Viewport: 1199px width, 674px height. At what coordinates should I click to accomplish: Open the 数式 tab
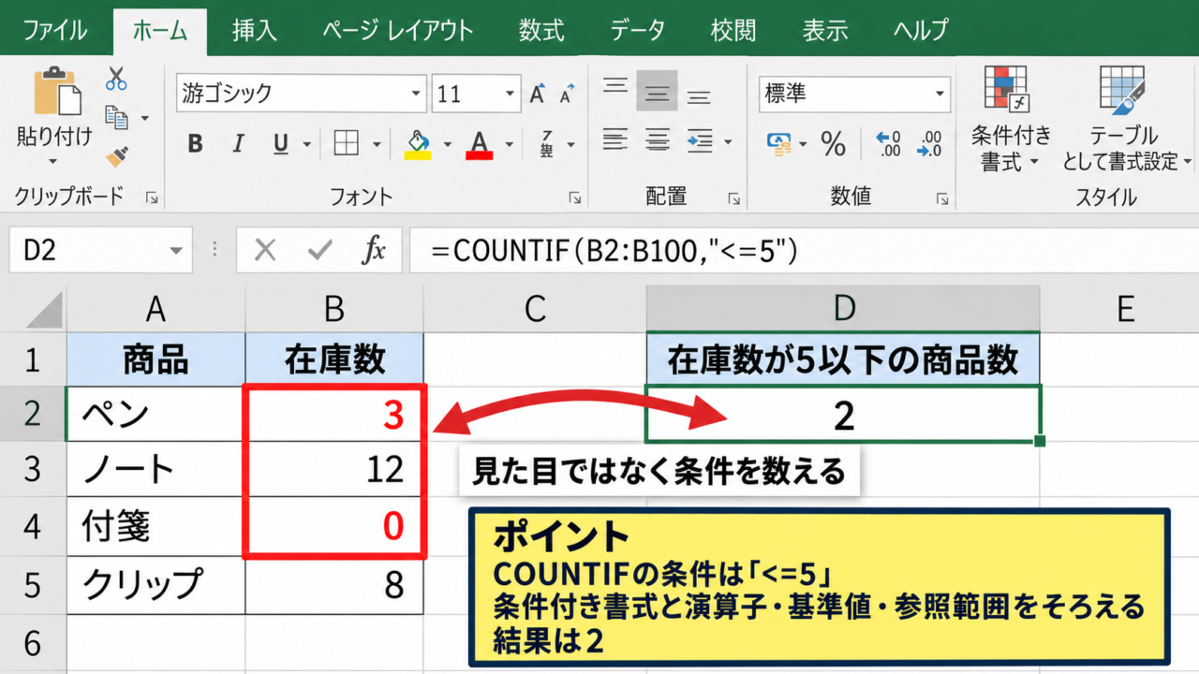541,30
